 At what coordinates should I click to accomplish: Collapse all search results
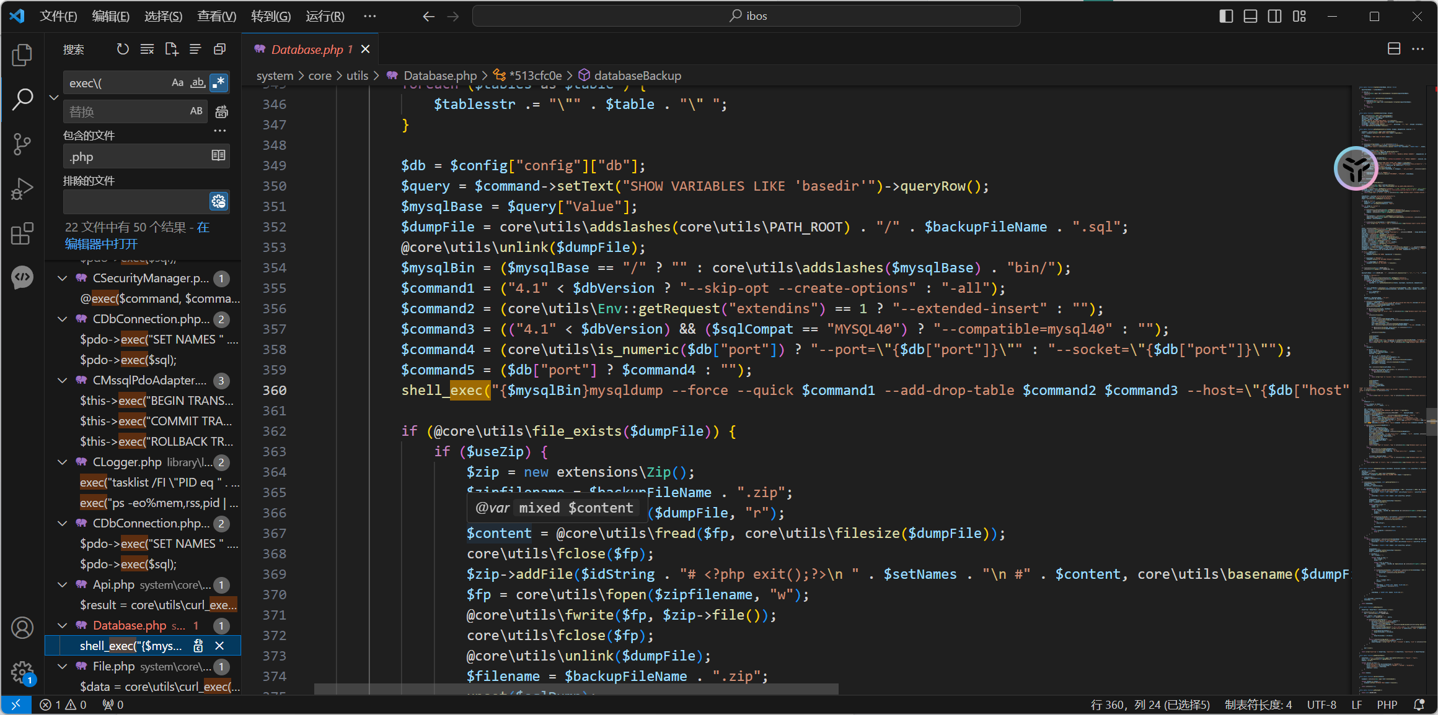pyautogui.click(x=219, y=49)
